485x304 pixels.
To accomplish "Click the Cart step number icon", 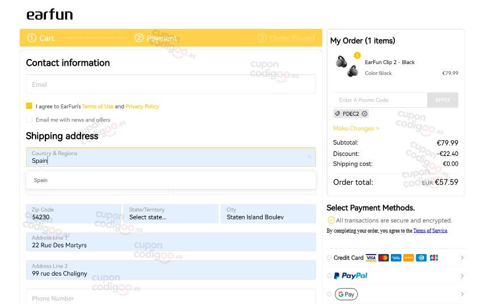I will (x=32, y=38).
